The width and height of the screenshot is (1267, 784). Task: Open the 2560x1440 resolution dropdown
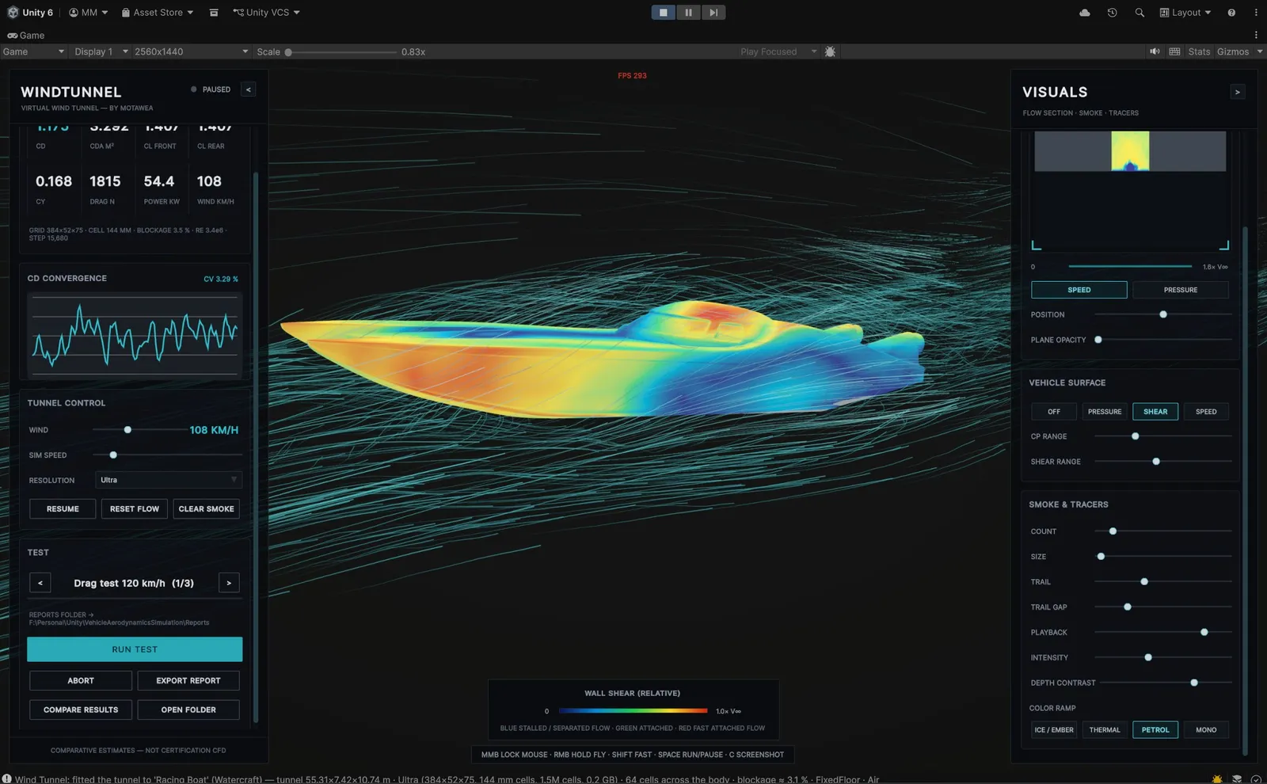tap(191, 51)
